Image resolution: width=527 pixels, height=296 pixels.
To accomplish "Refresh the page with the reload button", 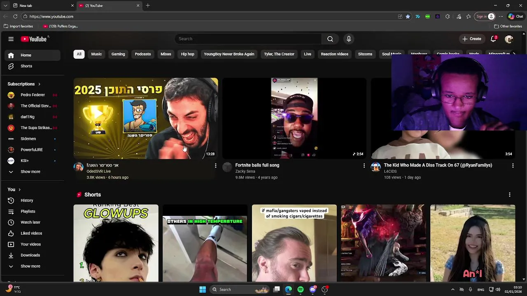I will point(15,16).
